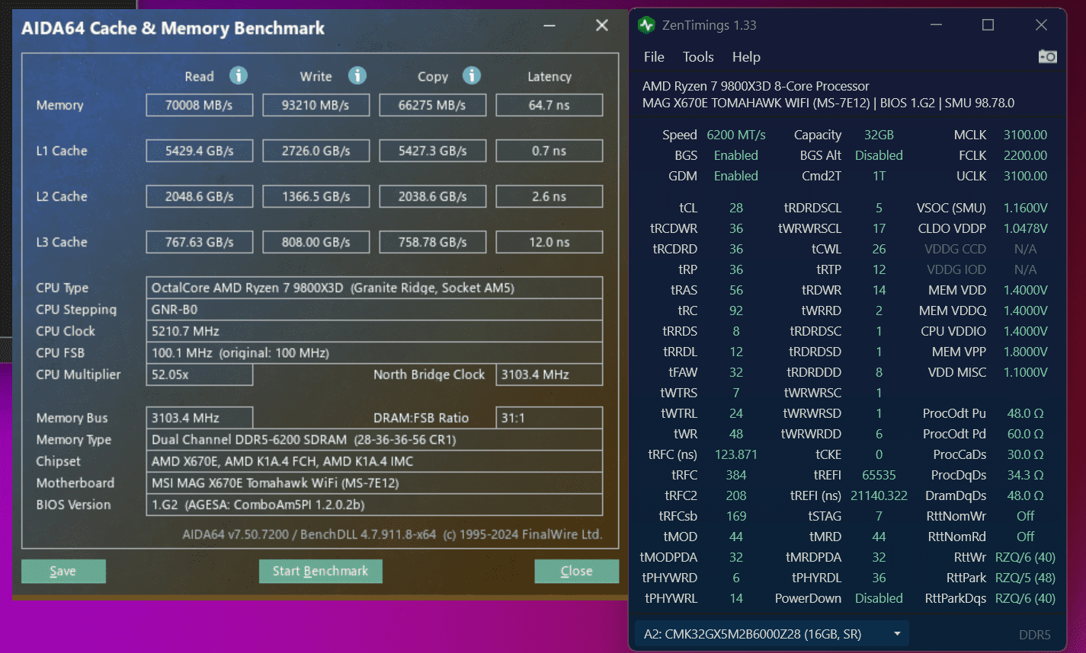1086x653 pixels.
Task: Click the North Bridge Clock 3103.4 MHz field
Action: click(x=549, y=374)
